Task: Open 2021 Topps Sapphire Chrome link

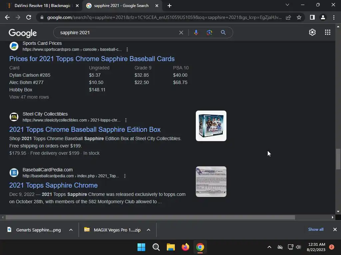Action: point(53,185)
